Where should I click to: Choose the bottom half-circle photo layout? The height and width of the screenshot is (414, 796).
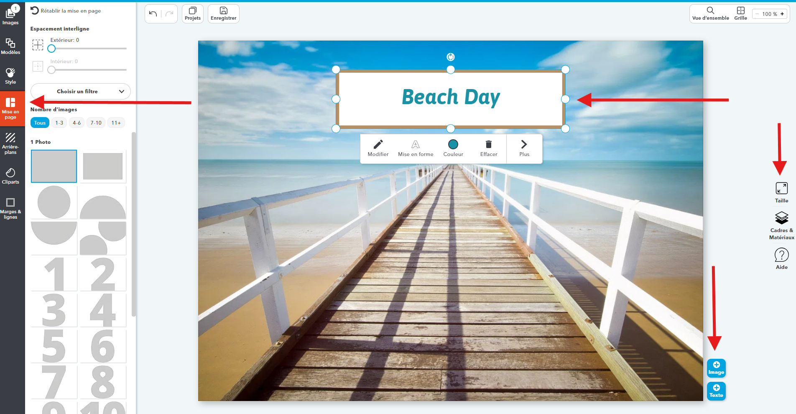tap(54, 238)
